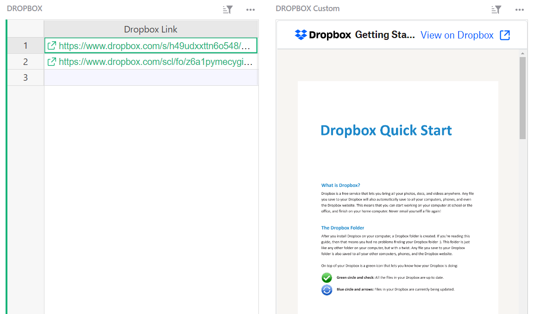Click the open-in-new-window icon beside View on Dropbox
The height and width of the screenshot is (314, 534).
tap(505, 35)
